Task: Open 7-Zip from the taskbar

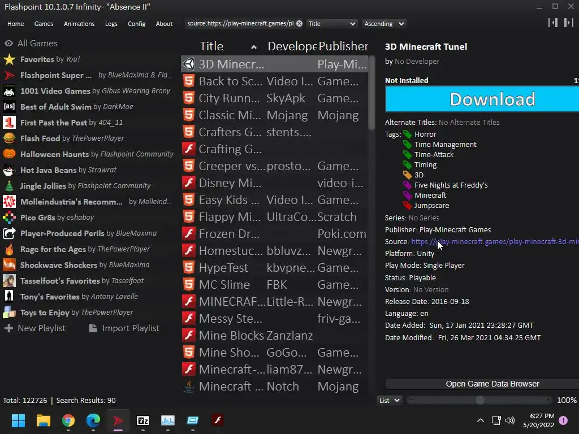Action: point(143,420)
